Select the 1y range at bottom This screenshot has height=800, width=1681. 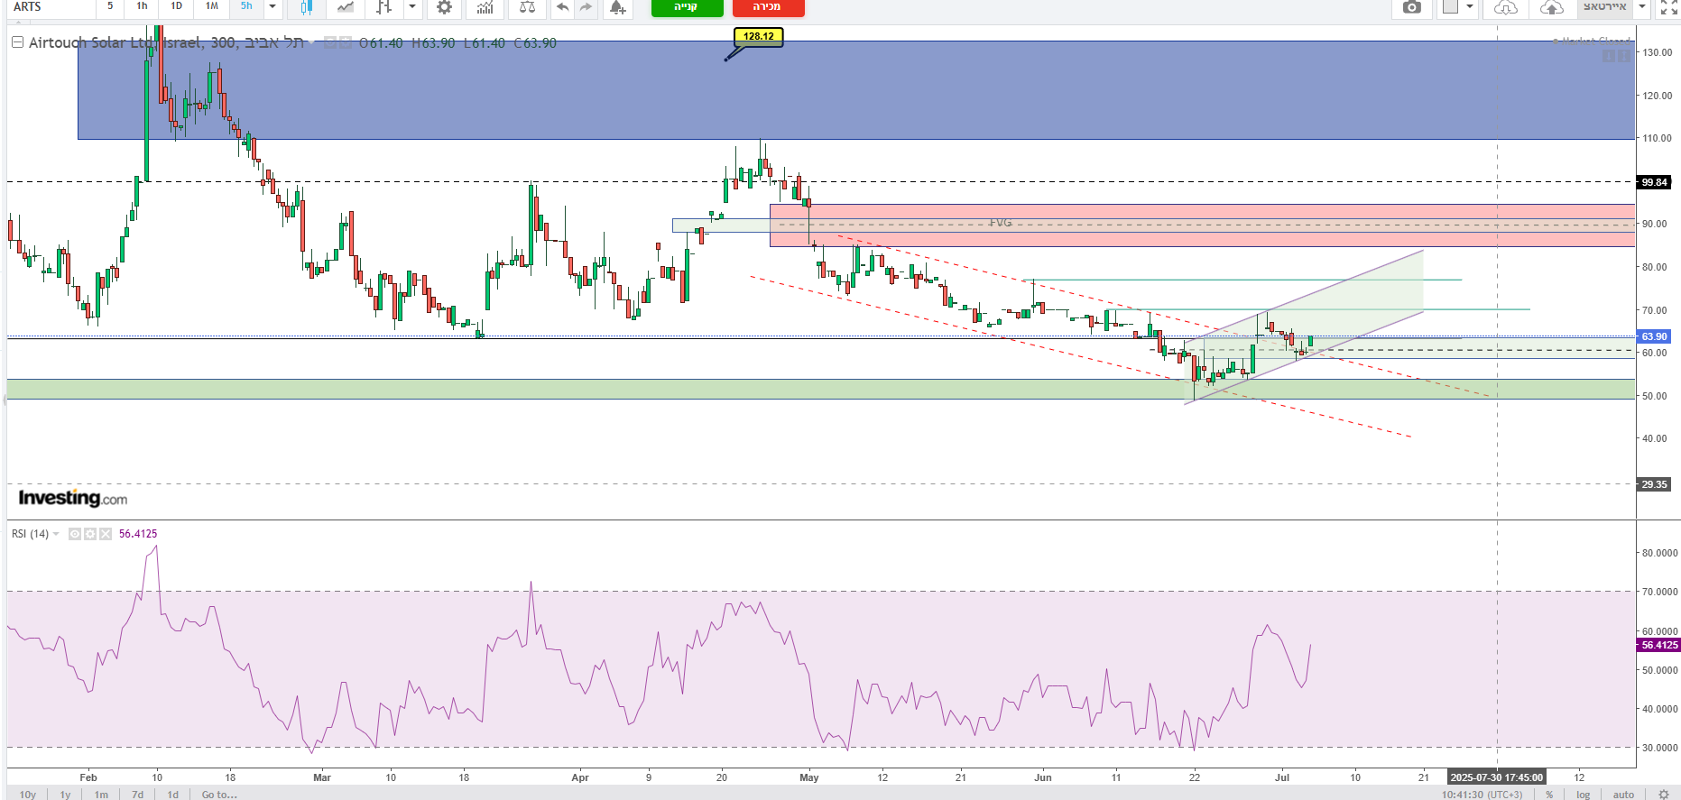coord(65,795)
